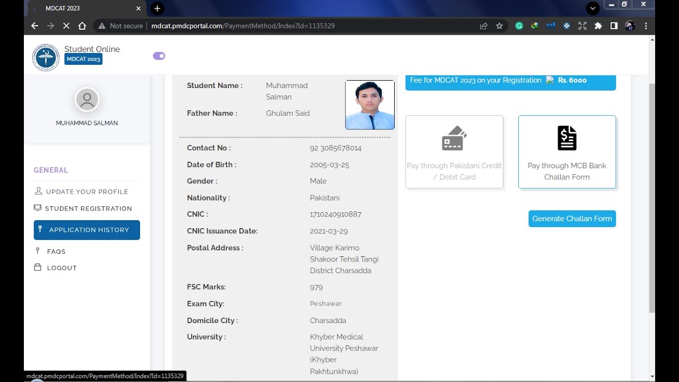The height and width of the screenshot is (382, 679).
Task: Click the PMDC logo in header
Action: (46, 57)
